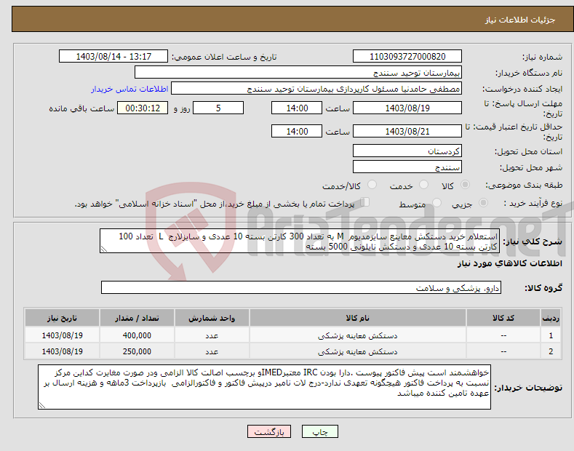Click the response deadline hour 14:00 field

tap(297, 108)
